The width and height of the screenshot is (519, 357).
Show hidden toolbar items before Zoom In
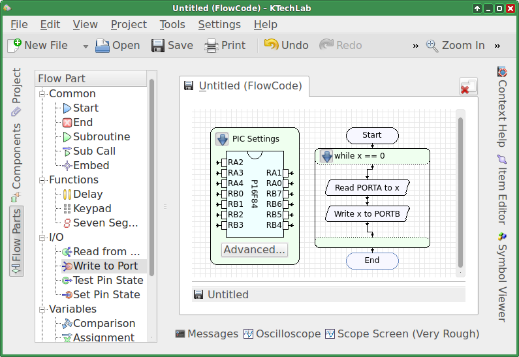point(415,46)
